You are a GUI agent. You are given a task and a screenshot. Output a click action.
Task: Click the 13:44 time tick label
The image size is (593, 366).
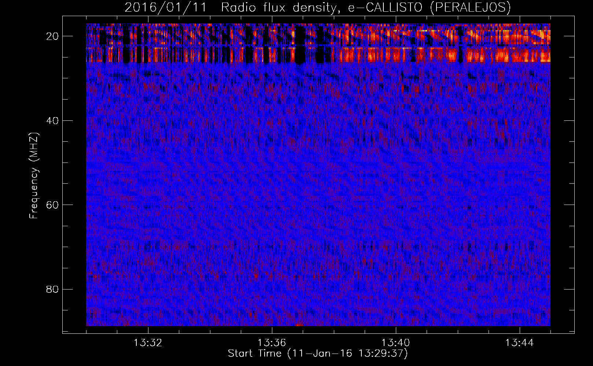coord(519,343)
